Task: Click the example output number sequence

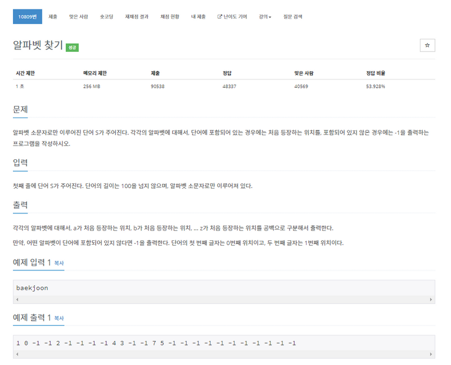Action: 156,343
